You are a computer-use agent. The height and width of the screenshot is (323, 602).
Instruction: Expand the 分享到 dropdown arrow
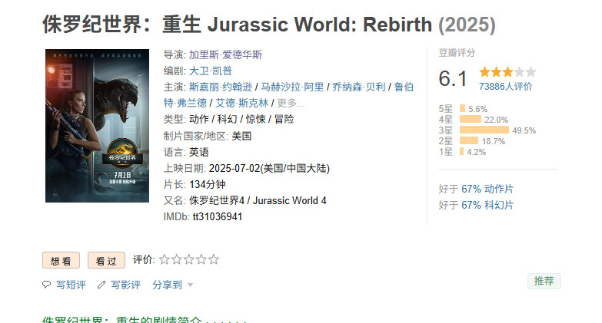coord(190,285)
